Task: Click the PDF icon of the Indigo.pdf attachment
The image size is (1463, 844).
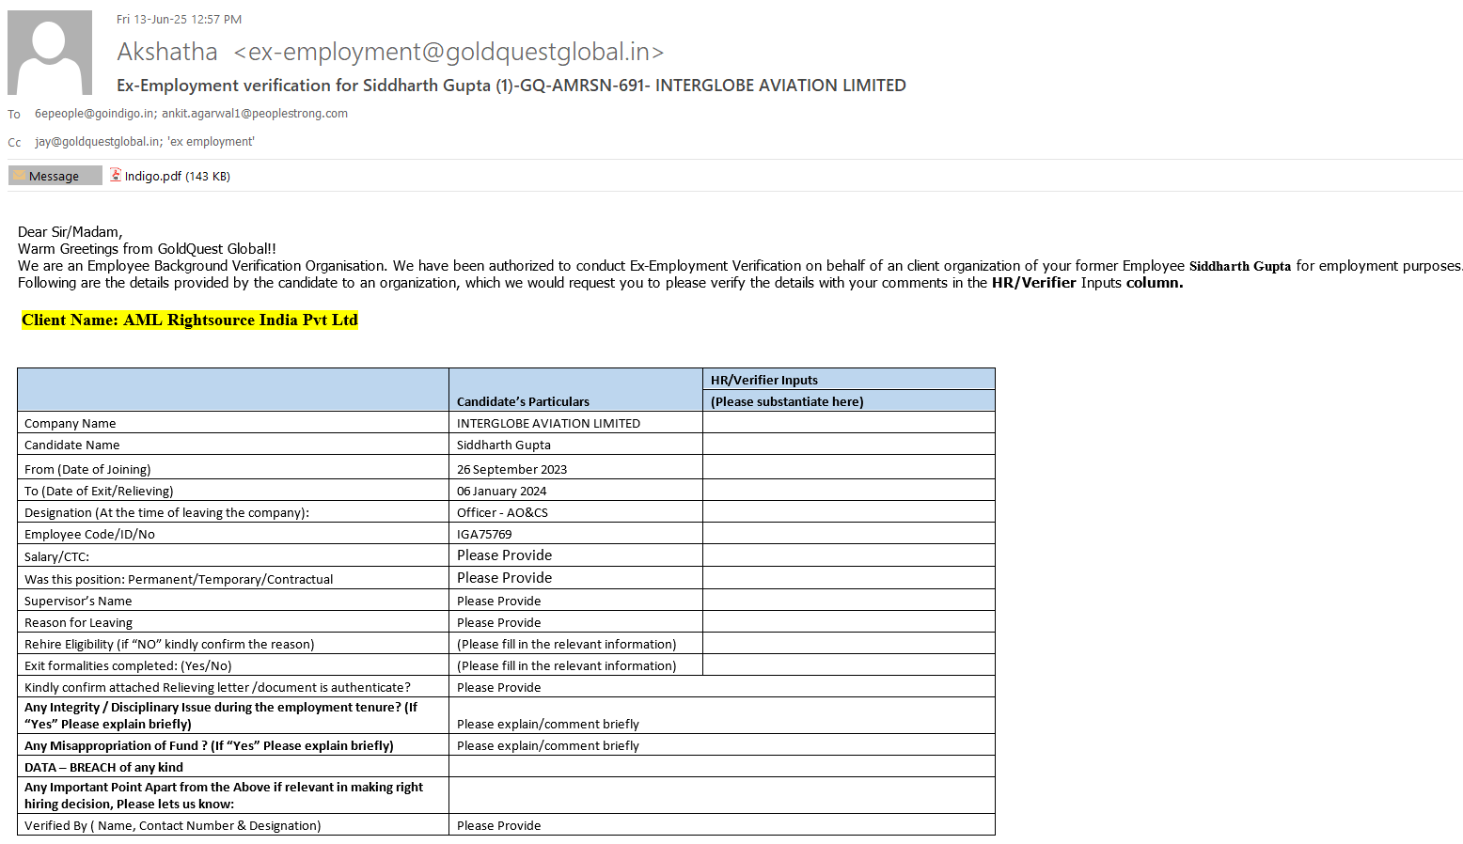Action: click(116, 175)
